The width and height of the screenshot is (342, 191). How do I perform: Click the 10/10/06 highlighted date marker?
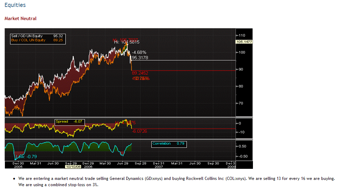(73, 167)
